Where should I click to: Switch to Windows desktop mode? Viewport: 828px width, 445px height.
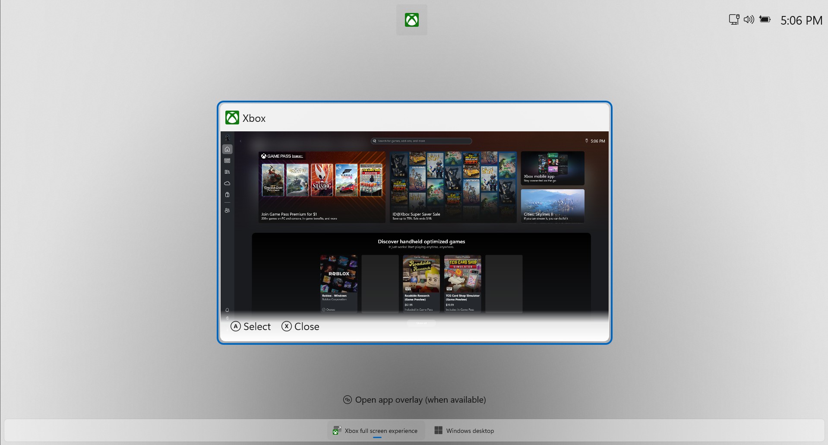tap(464, 430)
